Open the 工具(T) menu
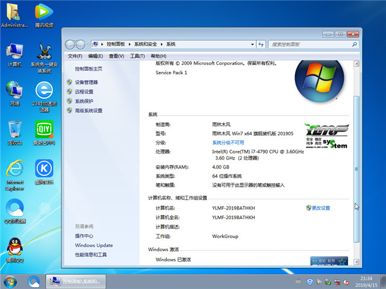The image size is (386, 289). point(138,56)
